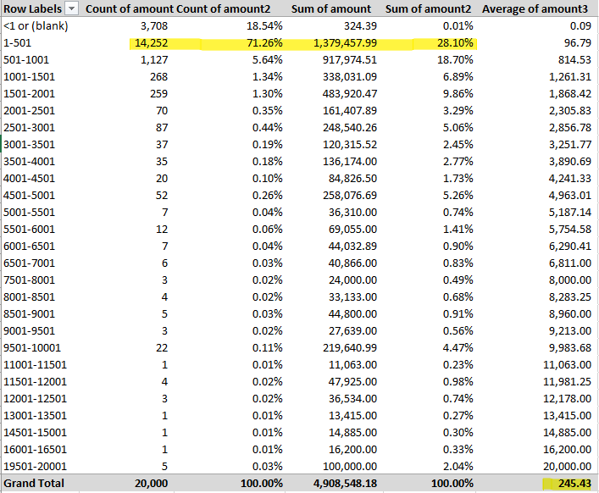The height and width of the screenshot is (493, 599).
Task: Click the 2,305.83 average cell
Action: click(570, 111)
